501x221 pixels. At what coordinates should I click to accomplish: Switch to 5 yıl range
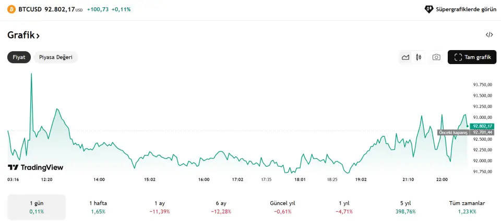tap(405, 207)
